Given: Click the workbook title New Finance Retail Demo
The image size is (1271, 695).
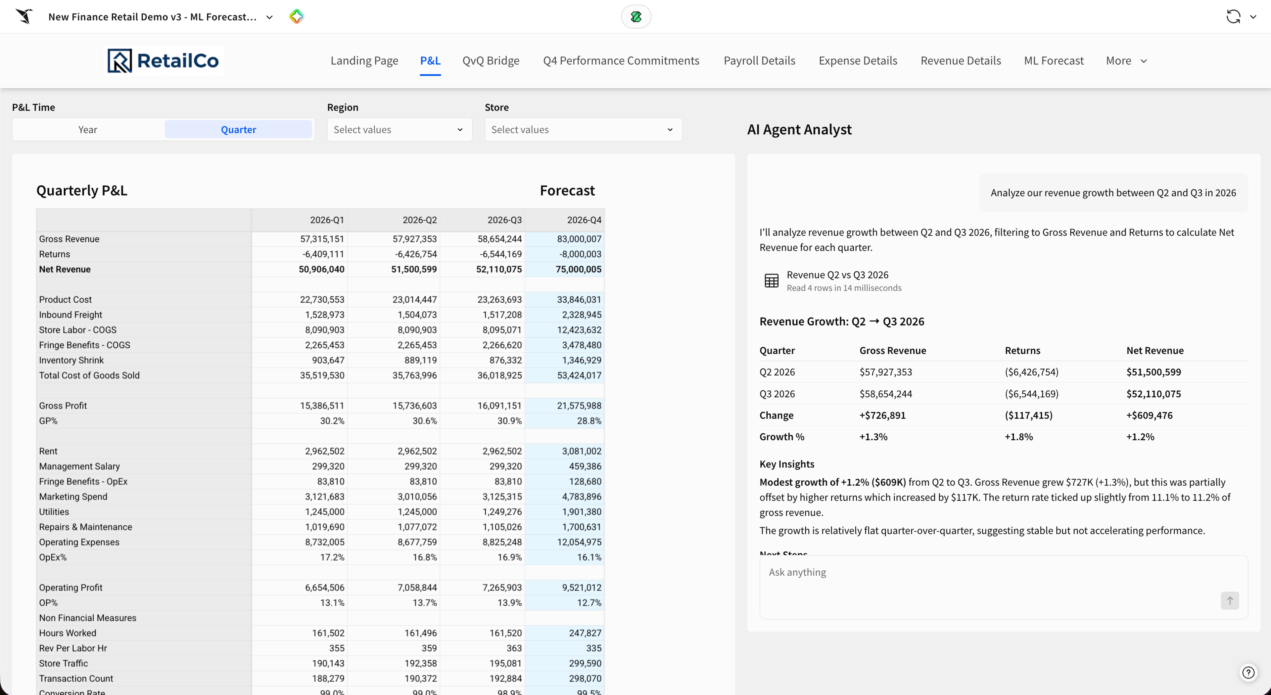Looking at the screenshot, I should point(153,17).
